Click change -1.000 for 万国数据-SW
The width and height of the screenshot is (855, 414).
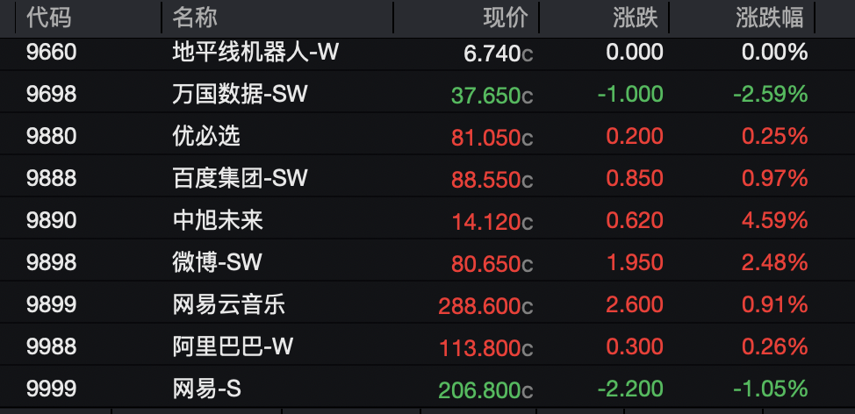point(630,94)
